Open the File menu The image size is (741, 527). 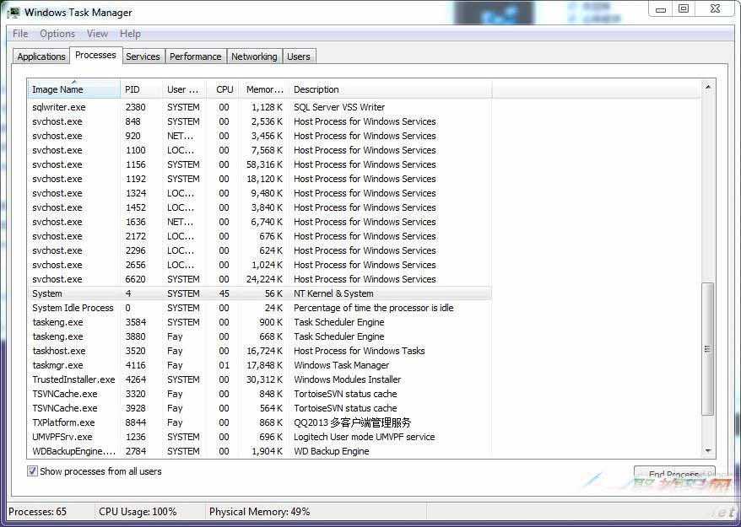pos(19,34)
